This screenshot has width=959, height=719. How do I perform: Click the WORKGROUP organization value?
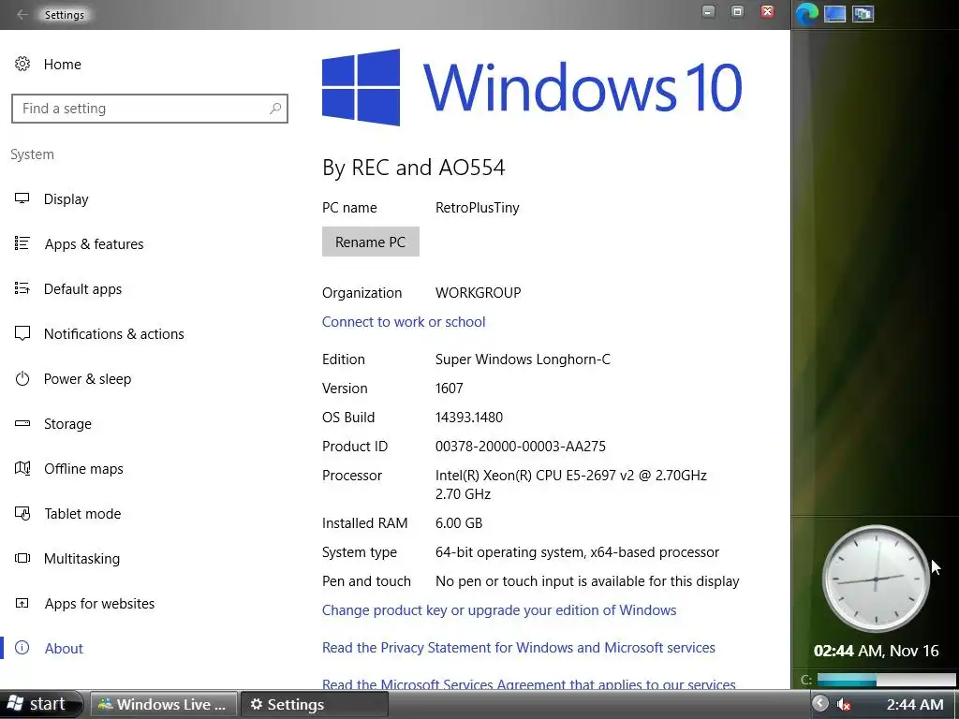479,293
